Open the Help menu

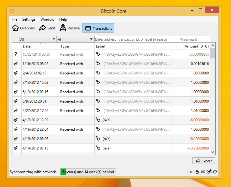(63, 19)
